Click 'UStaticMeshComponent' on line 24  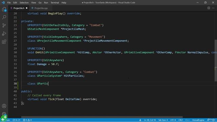click(x=43, y=29)
